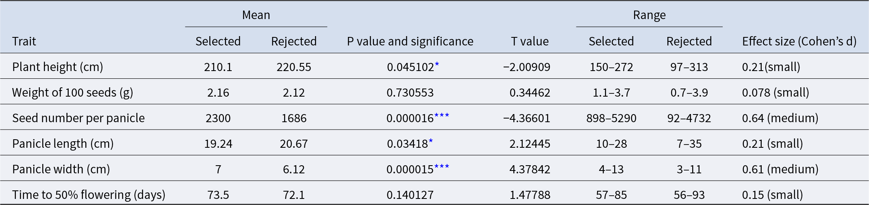
Task: Click the Panicle length (cm) row label
Action: pos(63,143)
